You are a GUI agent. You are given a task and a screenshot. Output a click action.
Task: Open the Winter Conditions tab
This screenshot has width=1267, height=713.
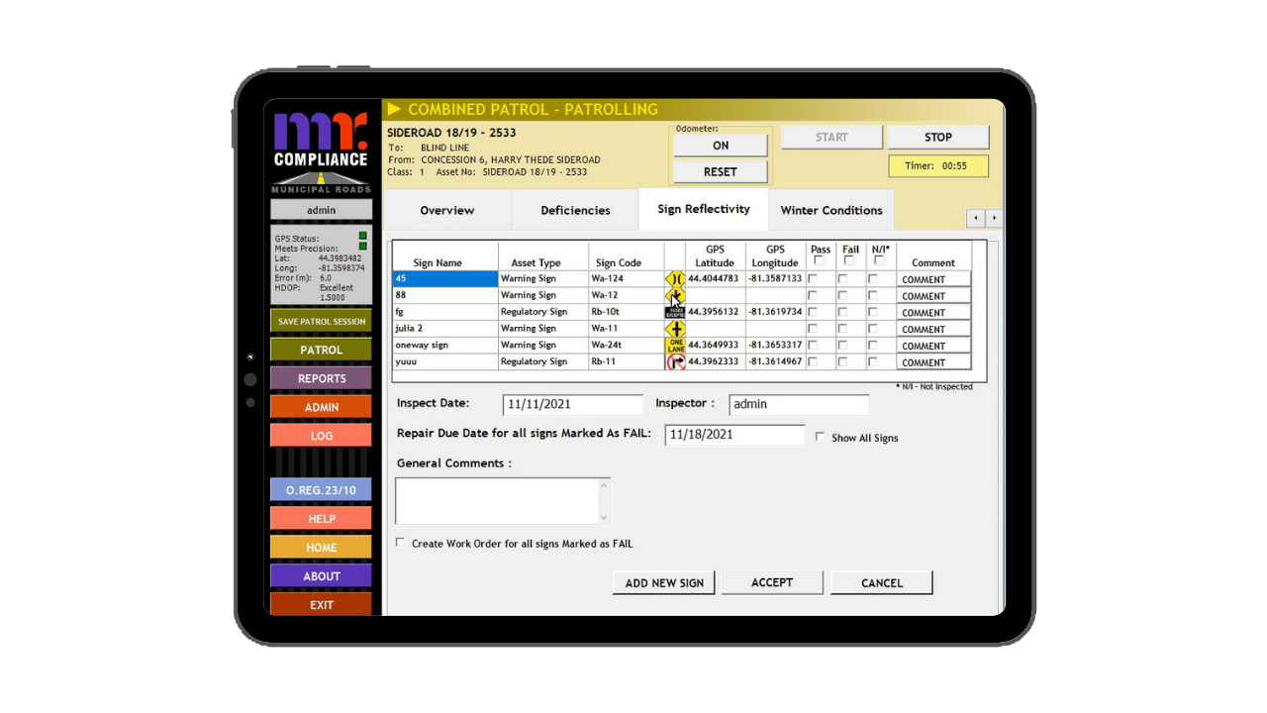tap(831, 210)
